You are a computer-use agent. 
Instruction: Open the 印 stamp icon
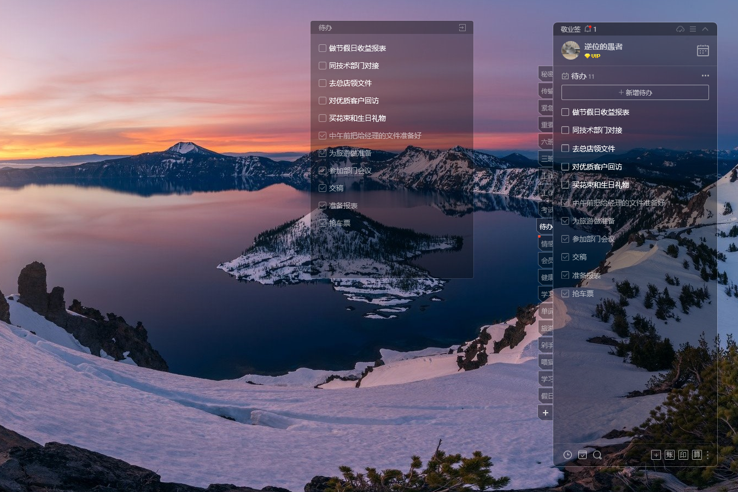pos(683,455)
